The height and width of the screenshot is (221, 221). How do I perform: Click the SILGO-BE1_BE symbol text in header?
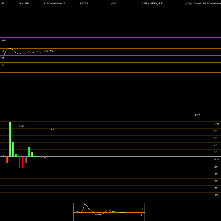153,4
